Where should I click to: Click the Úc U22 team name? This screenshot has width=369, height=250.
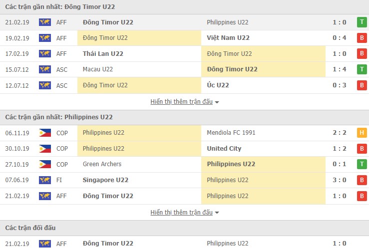pyautogui.click(x=218, y=85)
